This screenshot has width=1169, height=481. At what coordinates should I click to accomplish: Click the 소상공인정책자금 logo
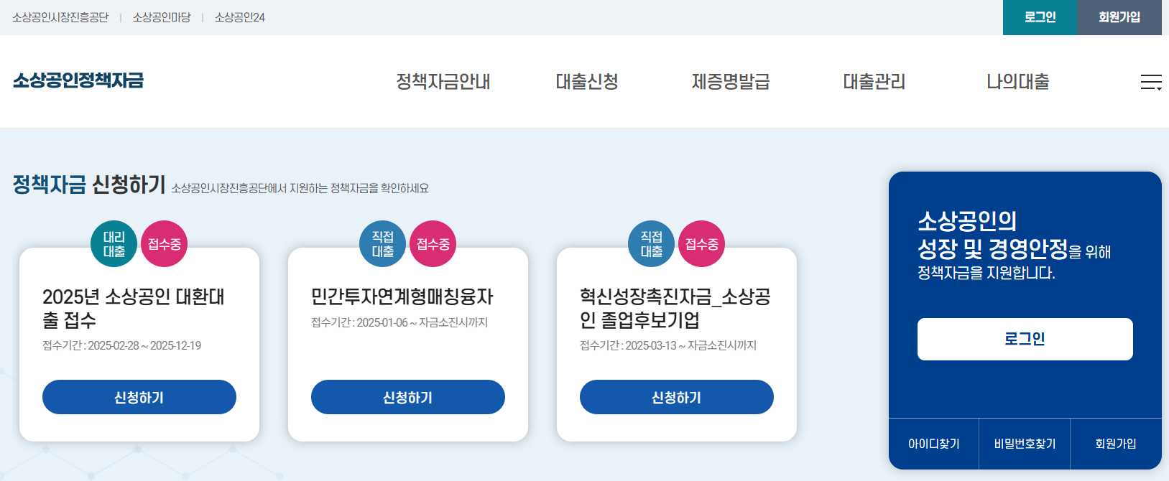coord(76,81)
